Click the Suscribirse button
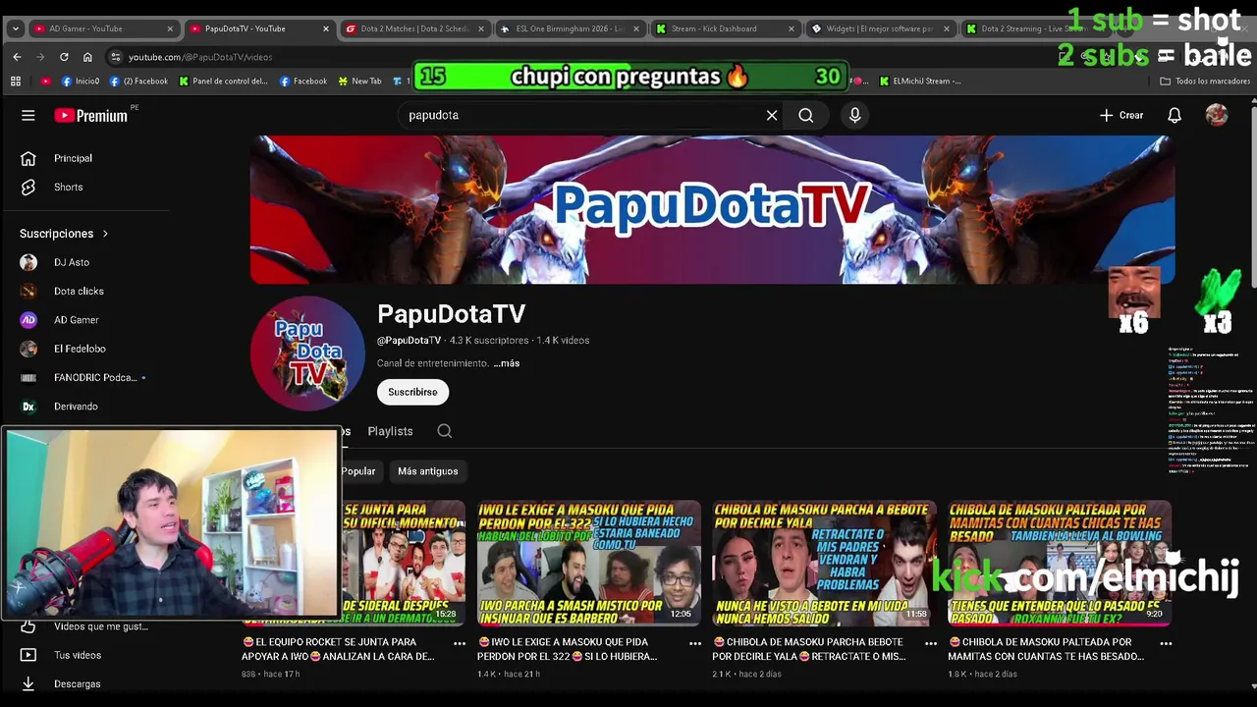The width and height of the screenshot is (1257, 707). [412, 392]
